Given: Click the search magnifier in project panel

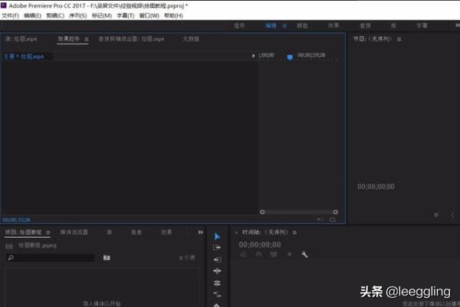Looking at the screenshot, I should coord(11,258).
